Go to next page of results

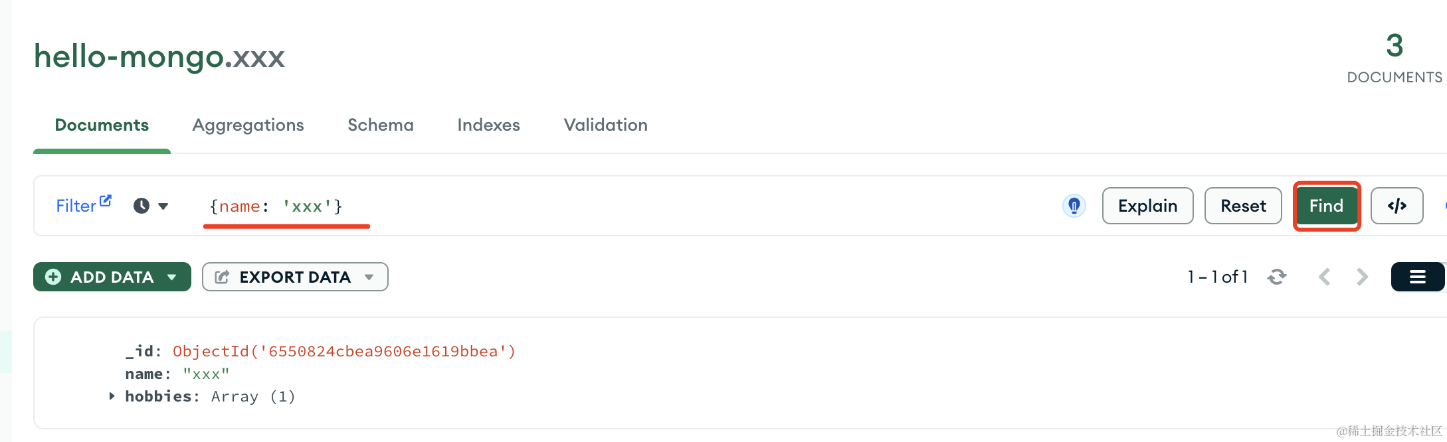(x=1362, y=277)
